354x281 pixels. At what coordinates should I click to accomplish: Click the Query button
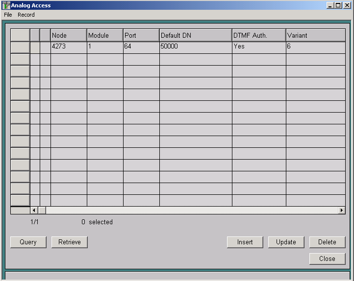click(x=28, y=242)
